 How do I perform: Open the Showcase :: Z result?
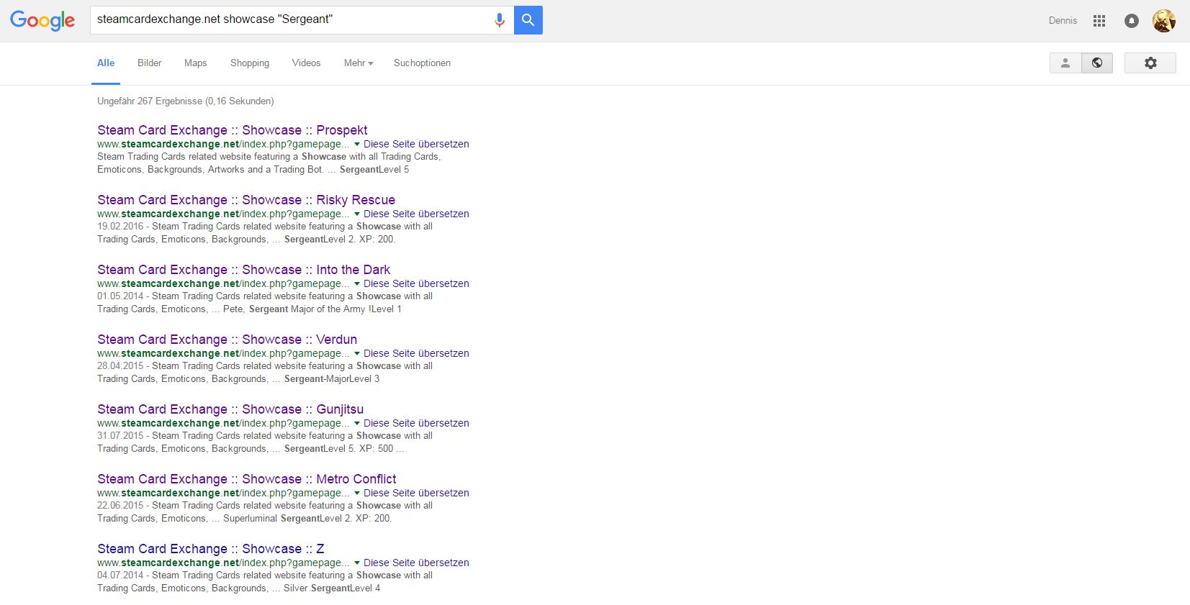tap(211, 549)
